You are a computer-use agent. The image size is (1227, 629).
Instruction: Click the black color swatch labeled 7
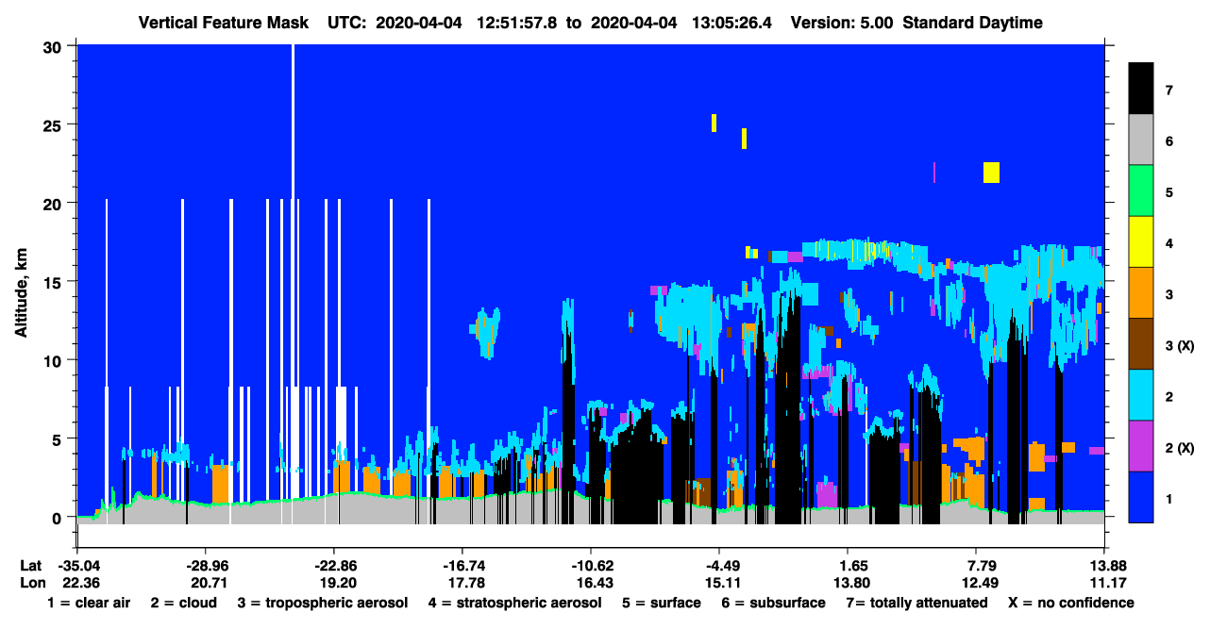point(1141,89)
